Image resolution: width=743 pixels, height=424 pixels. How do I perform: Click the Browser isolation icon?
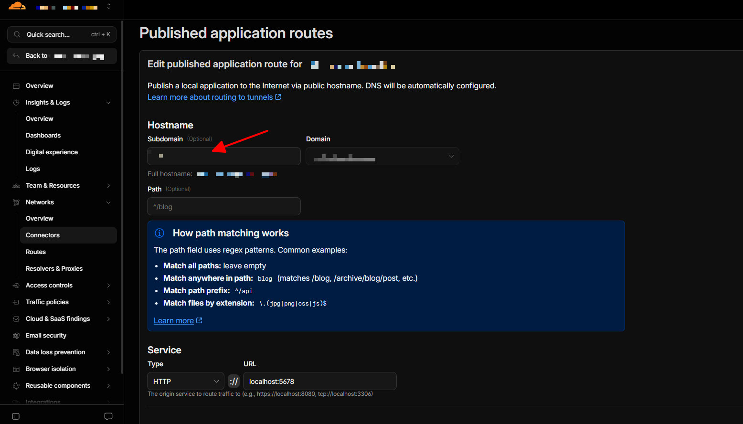[16, 369]
